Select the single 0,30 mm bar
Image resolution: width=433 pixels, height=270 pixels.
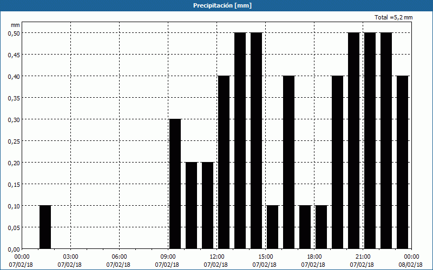click(175, 184)
